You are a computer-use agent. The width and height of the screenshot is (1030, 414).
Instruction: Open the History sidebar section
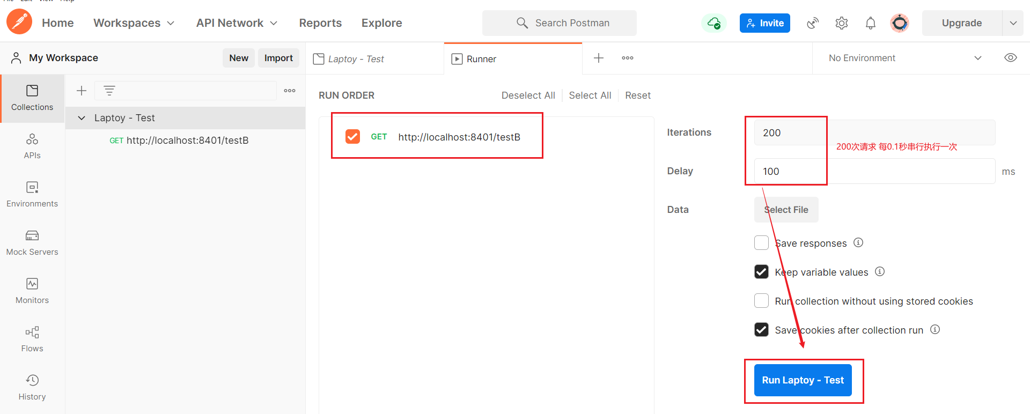click(x=32, y=388)
